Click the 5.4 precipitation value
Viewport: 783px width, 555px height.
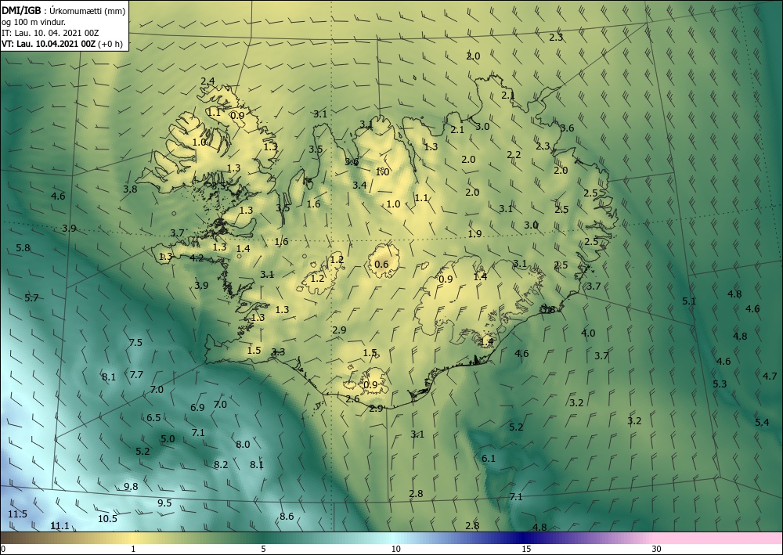[762, 422]
